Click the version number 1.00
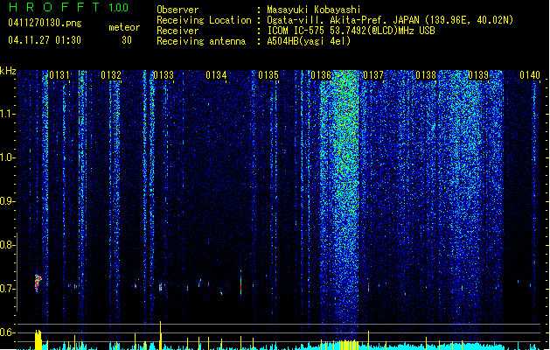550x350 pixels. pyautogui.click(x=119, y=8)
